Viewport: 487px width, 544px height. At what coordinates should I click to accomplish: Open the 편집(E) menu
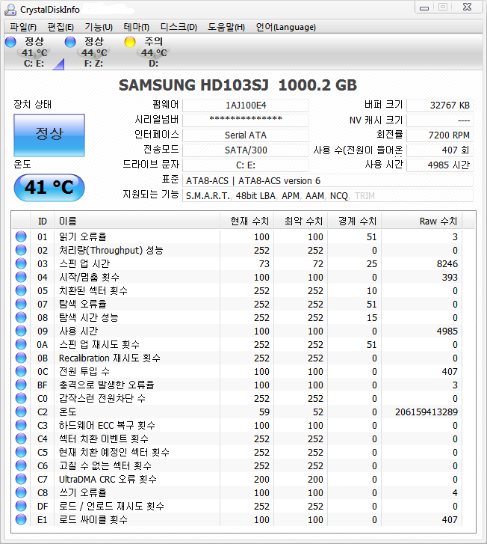point(61,27)
